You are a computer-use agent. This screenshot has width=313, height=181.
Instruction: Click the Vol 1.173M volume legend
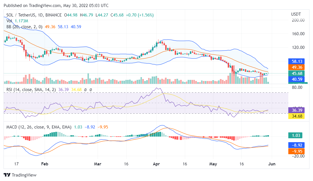(17, 21)
